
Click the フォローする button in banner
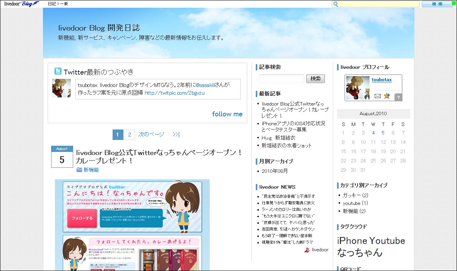coord(82,218)
